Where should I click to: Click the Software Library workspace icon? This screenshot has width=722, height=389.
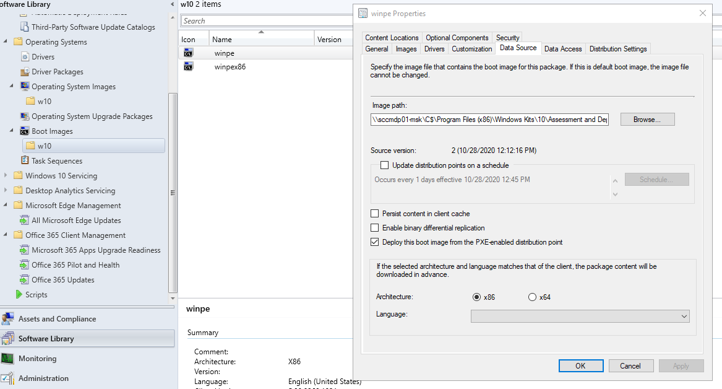[7, 338]
